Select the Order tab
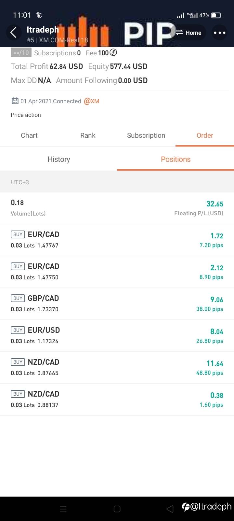This screenshot has width=234, height=521. [x=205, y=135]
